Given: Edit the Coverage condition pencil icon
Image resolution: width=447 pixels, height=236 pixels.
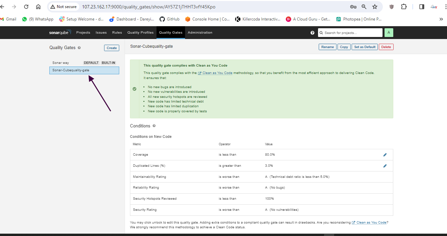Looking at the screenshot, I should point(385,155).
